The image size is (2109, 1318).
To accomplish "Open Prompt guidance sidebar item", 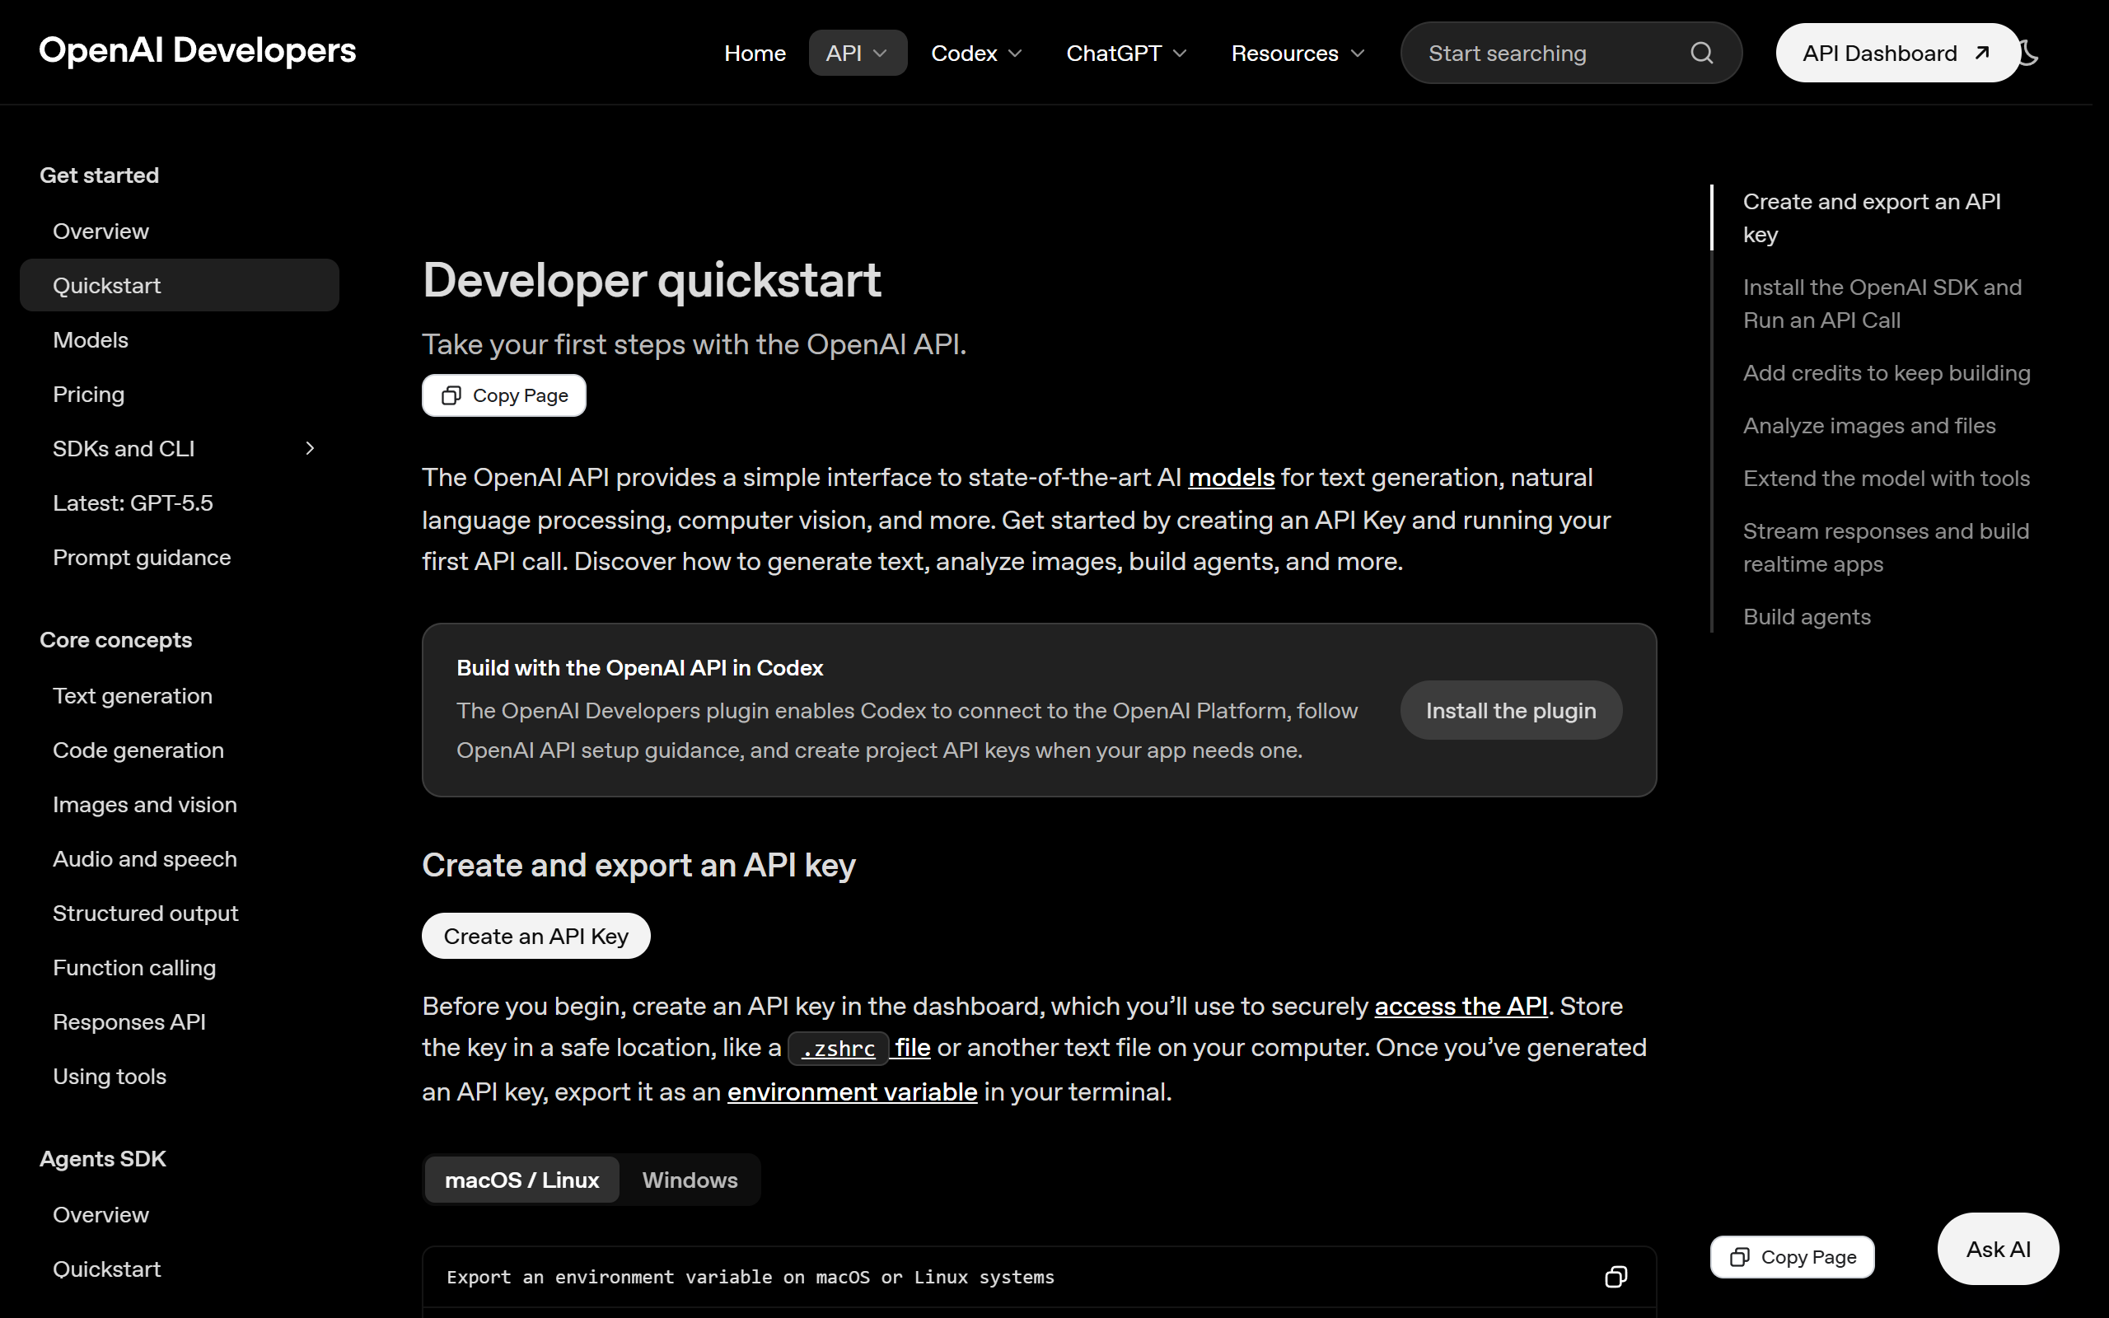I will (180, 557).
